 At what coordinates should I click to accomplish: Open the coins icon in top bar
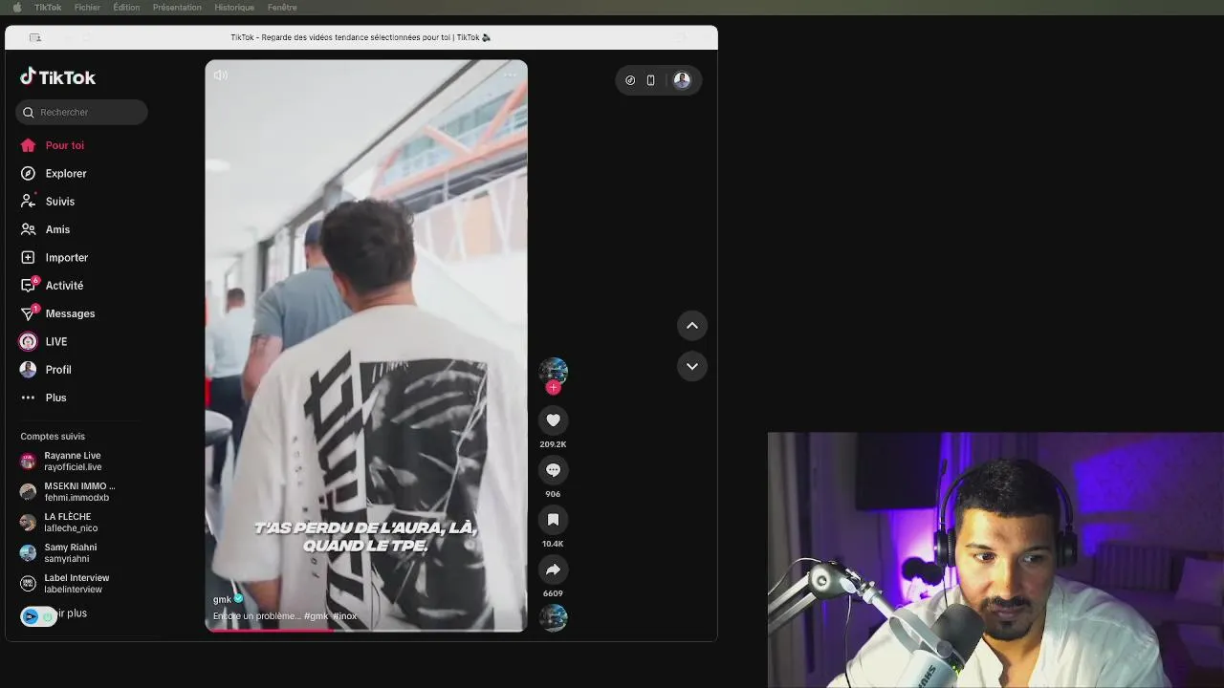click(630, 80)
